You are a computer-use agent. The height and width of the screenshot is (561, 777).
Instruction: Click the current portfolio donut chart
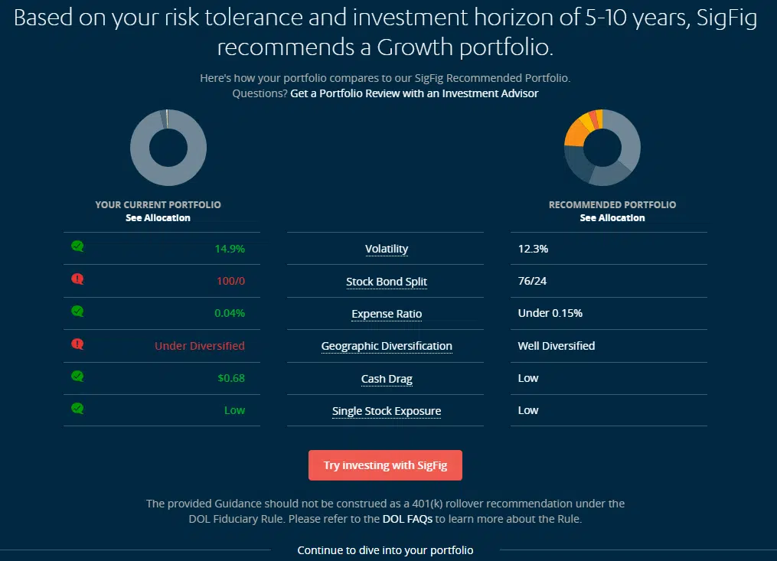point(168,148)
